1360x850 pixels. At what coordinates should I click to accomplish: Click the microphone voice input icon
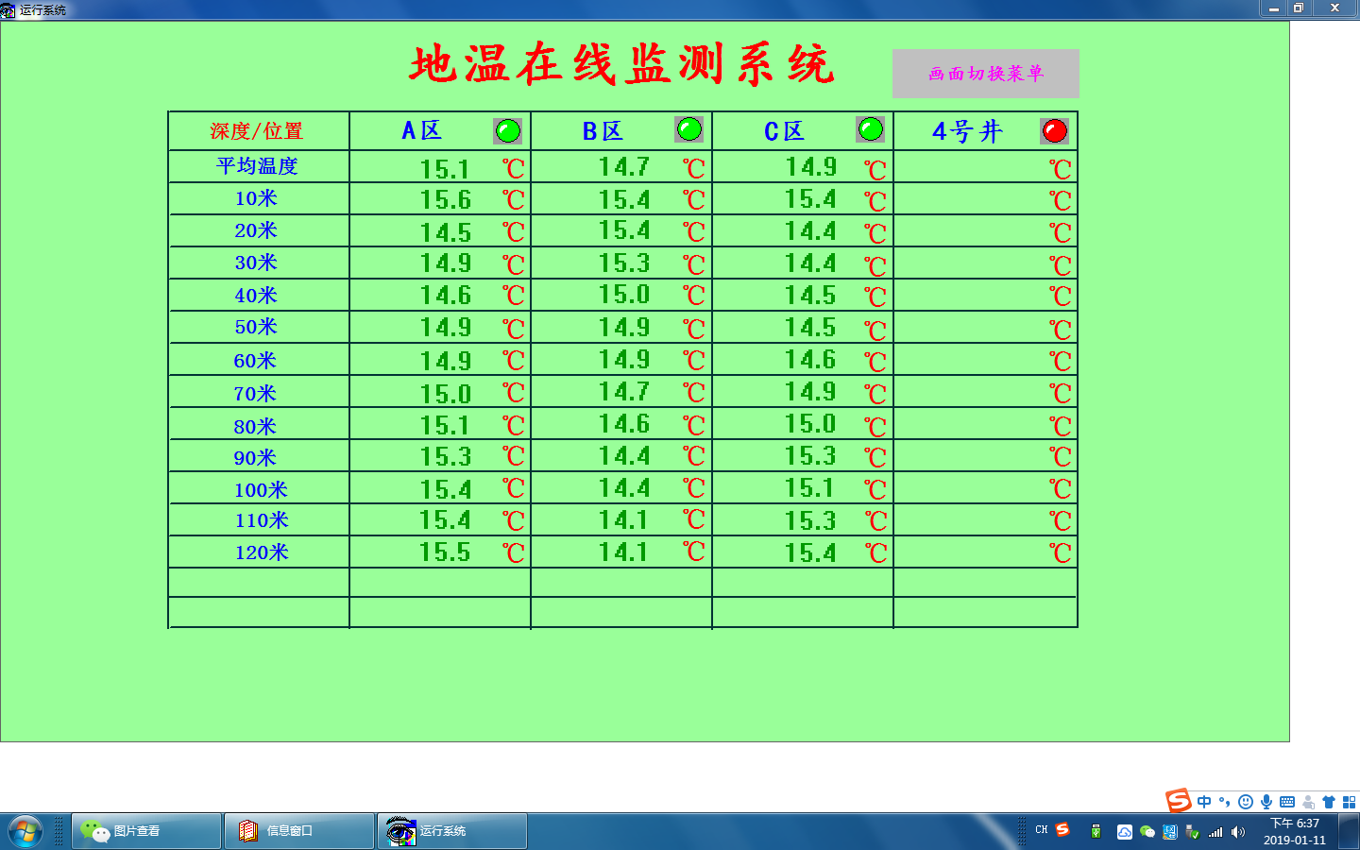click(1266, 802)
